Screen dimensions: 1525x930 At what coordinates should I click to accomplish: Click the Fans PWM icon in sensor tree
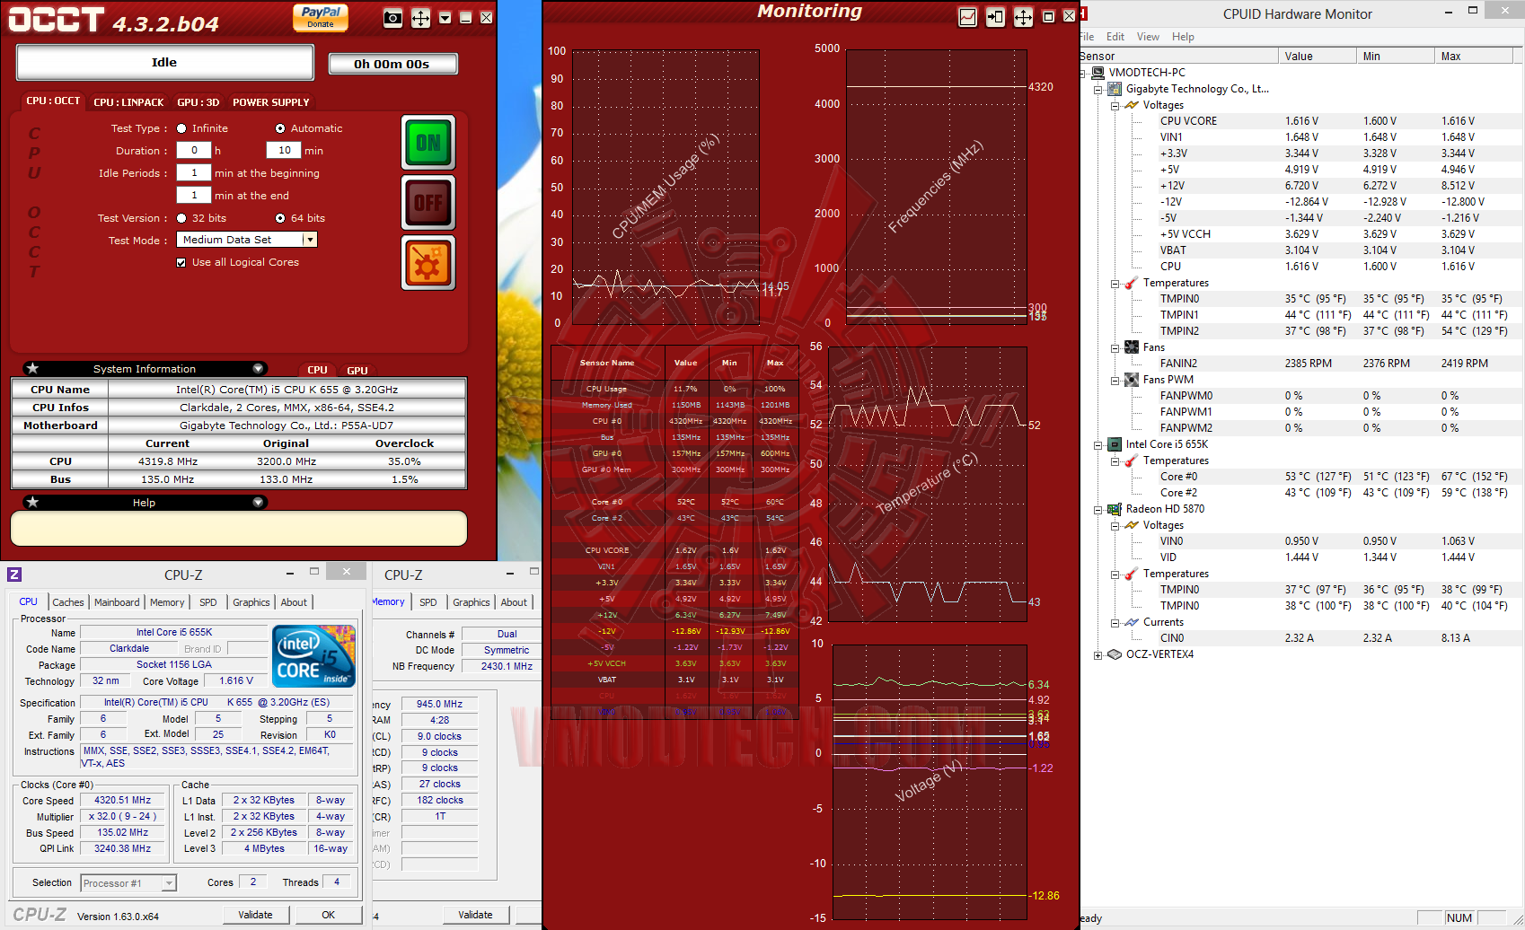coord(1132,380)
